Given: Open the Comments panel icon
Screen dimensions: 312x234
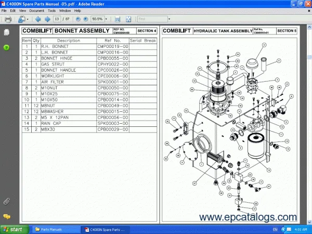Looking at the screenshot, I should [7, 216].
